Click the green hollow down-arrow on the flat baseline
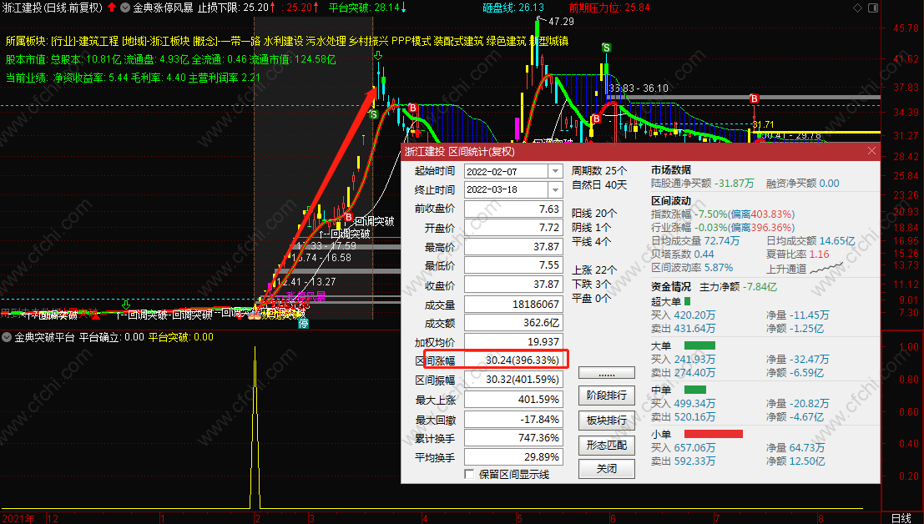Screen dimensions: 924x524 (125, 305)
